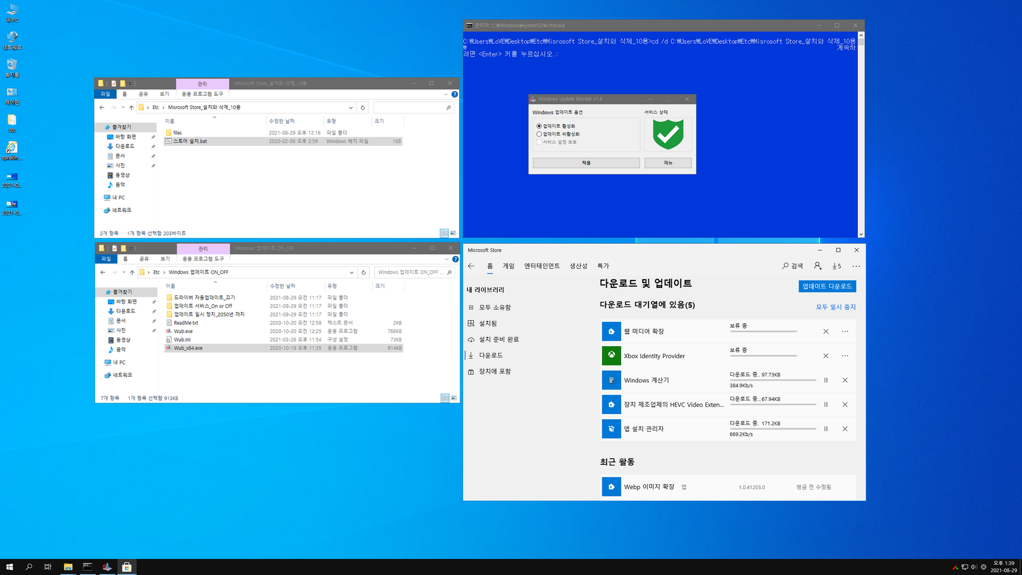Switch to large icons view in top Explorer

point(453,233)
